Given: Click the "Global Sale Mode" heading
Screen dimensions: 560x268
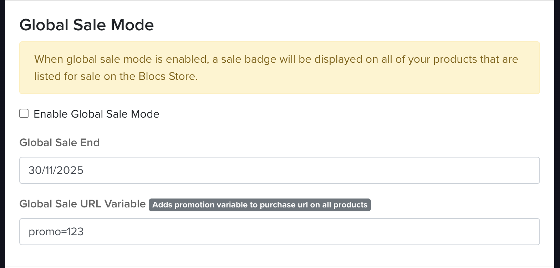Looking at the screenshot, I should (x=87, y=25).
